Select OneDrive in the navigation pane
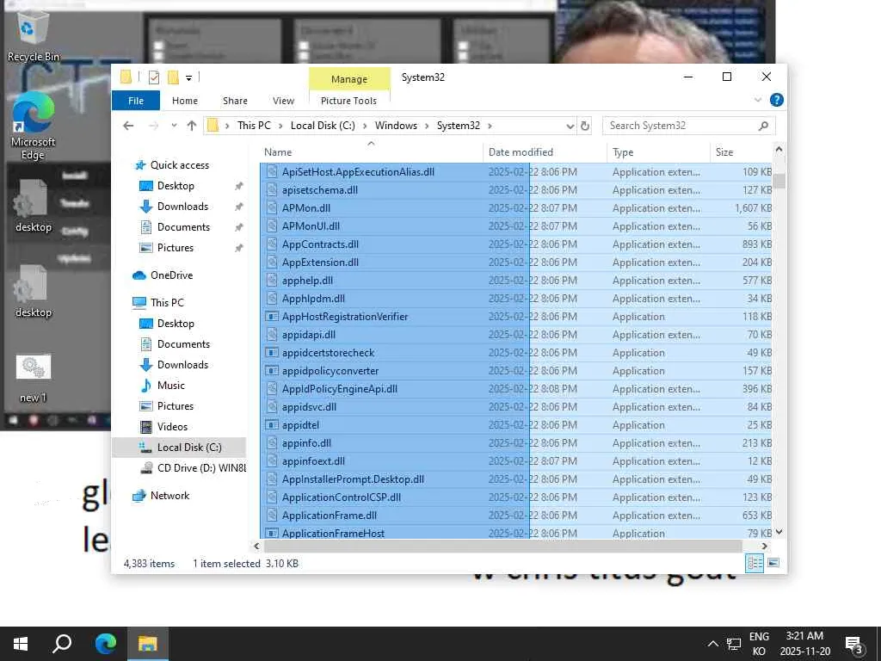This screenshot has height=661, width=881. 171,275
